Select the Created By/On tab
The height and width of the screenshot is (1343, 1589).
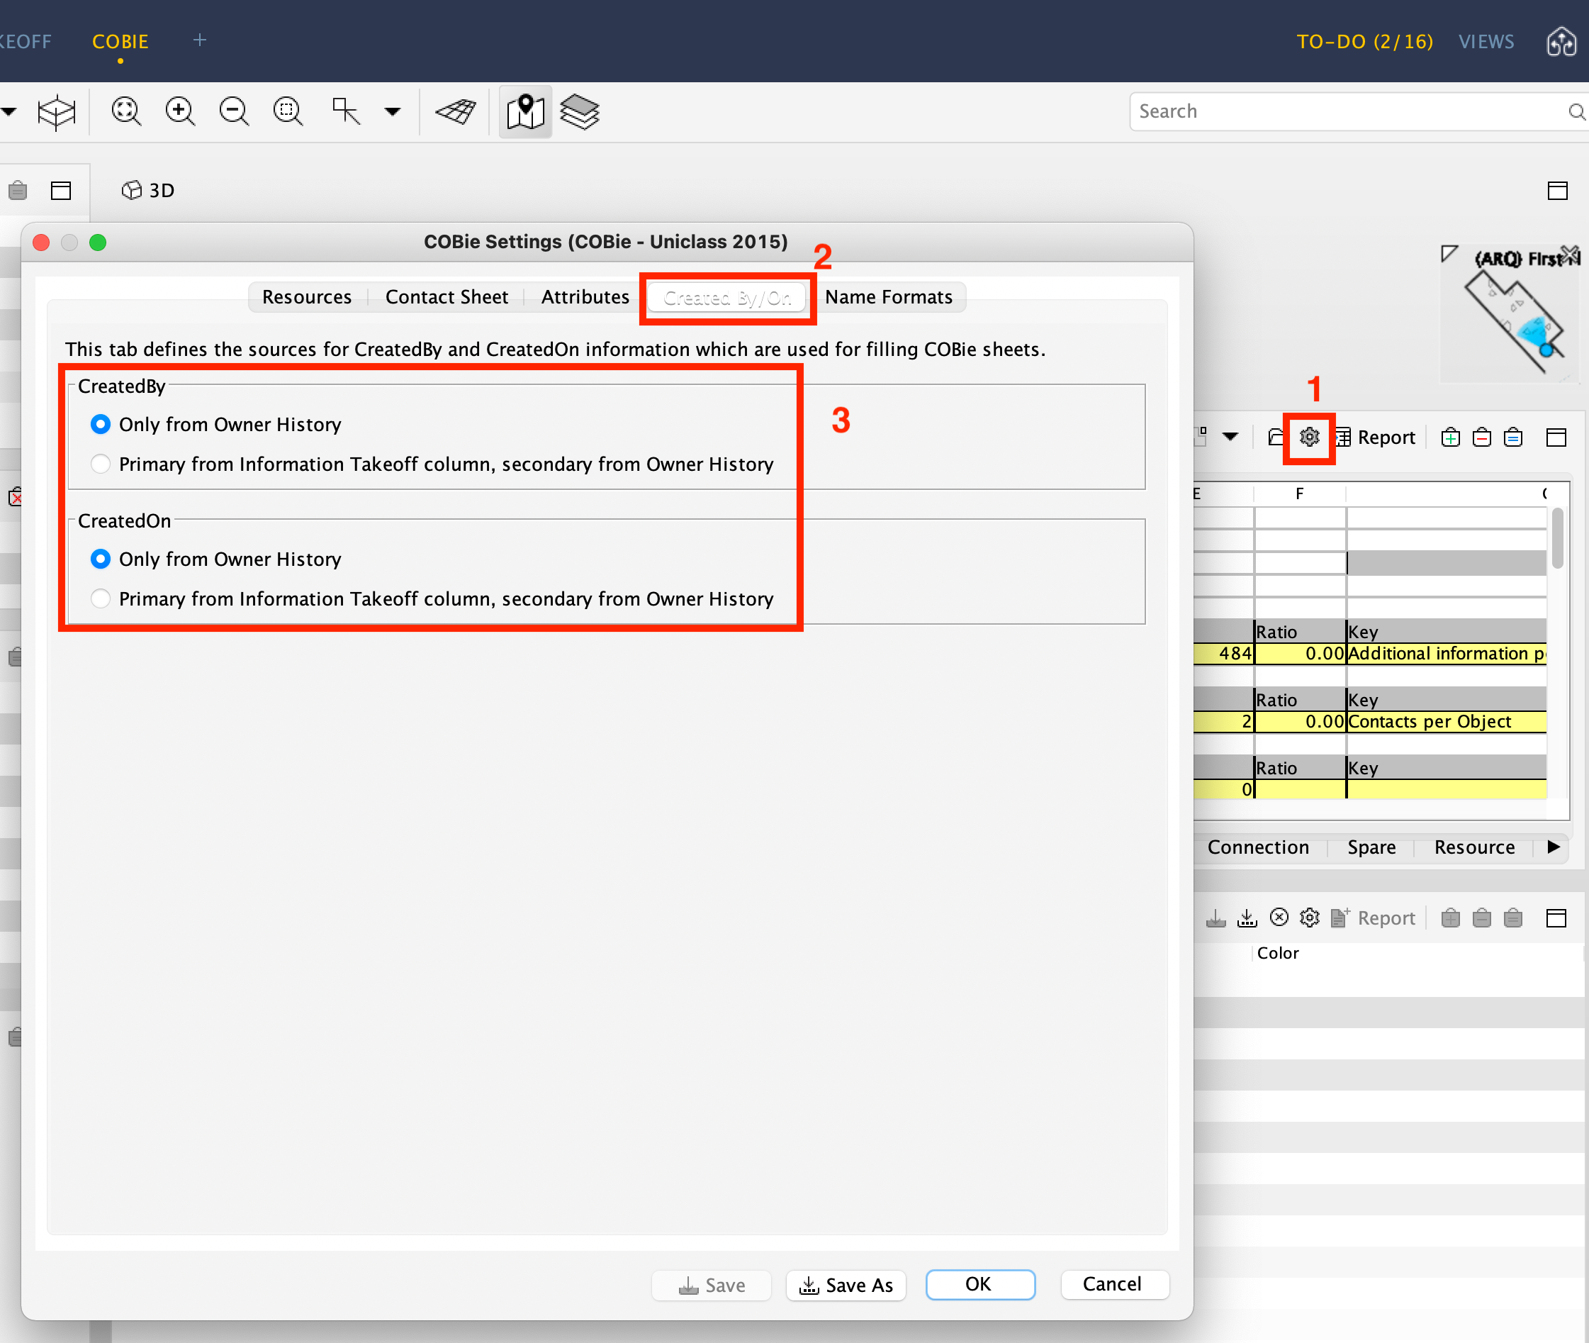tap(726, 298)
